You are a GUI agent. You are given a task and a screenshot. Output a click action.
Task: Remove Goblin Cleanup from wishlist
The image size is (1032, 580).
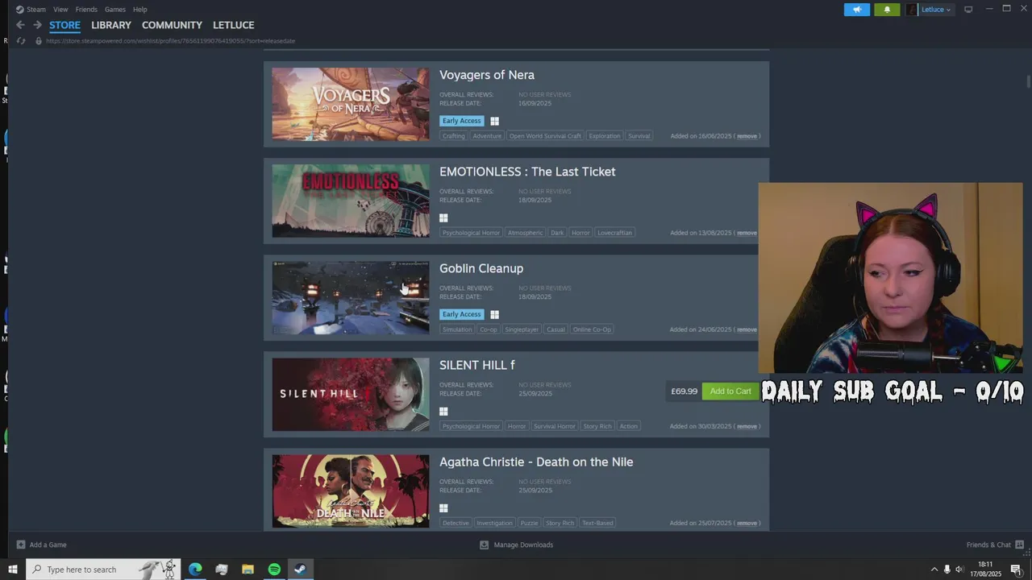tap(747, 329)
